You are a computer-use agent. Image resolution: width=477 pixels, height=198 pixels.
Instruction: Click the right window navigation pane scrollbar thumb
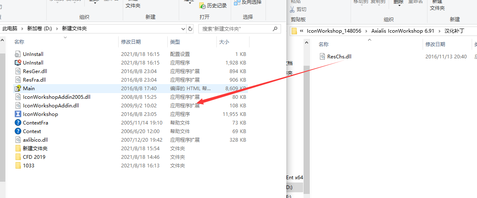point(307,130)
